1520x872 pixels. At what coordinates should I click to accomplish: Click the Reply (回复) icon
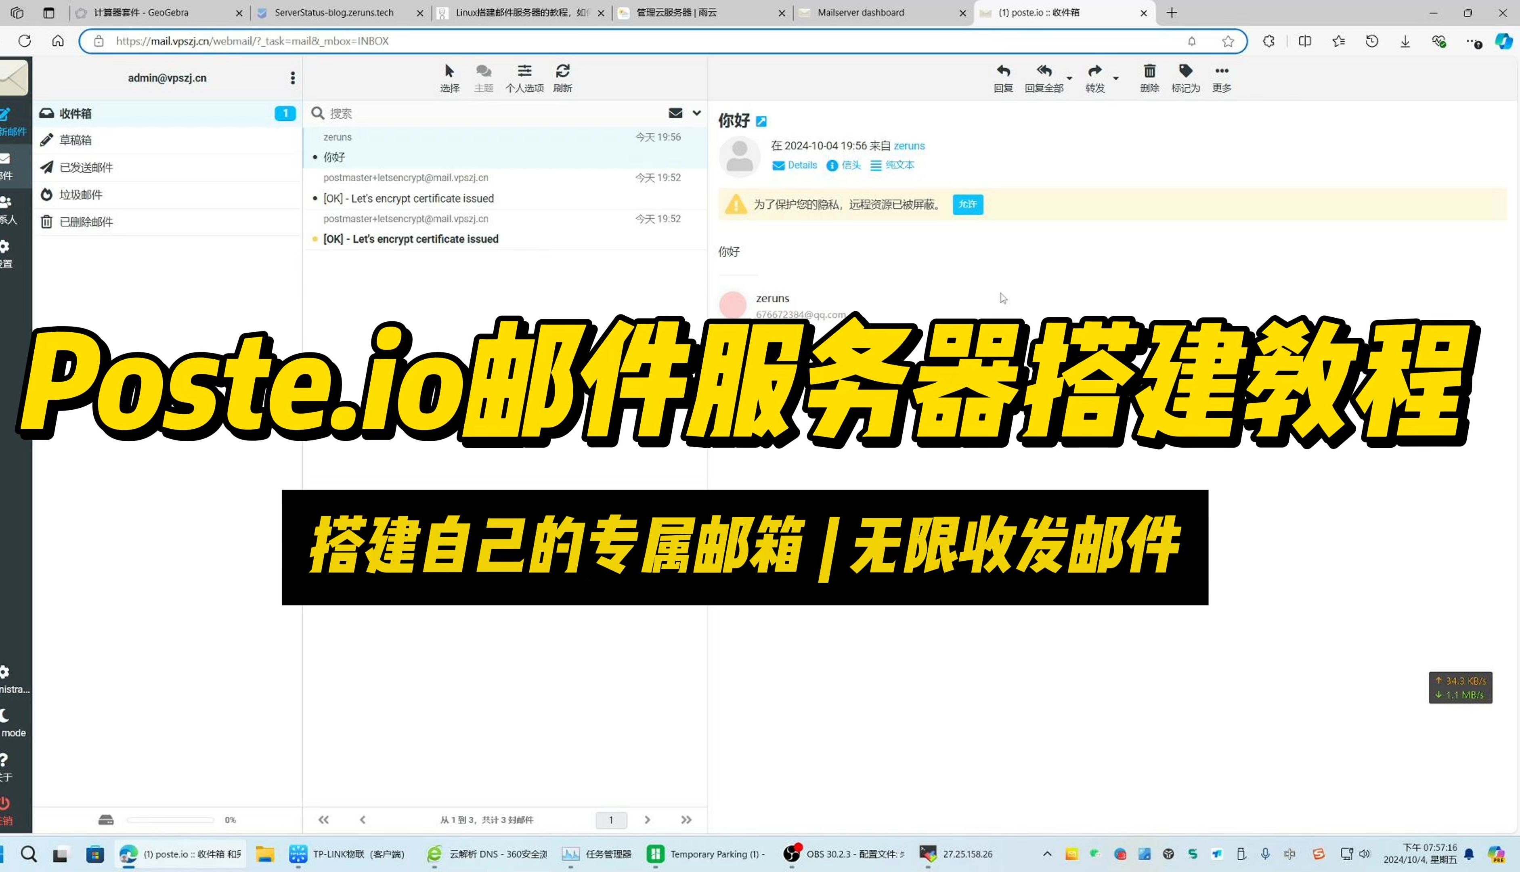click(x=1003, y=78)
